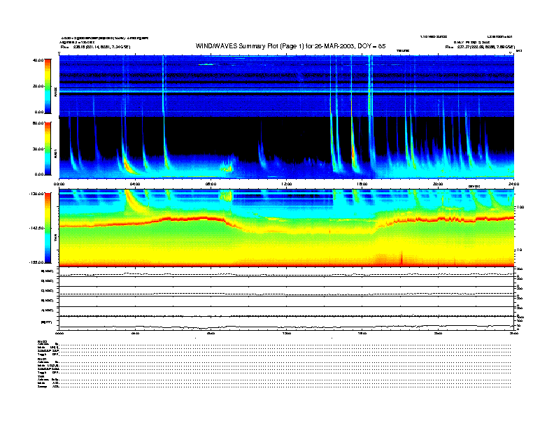Click 24:00 tick label beneath middle spectrogram

pyautogui.click(x=513, y=184)
